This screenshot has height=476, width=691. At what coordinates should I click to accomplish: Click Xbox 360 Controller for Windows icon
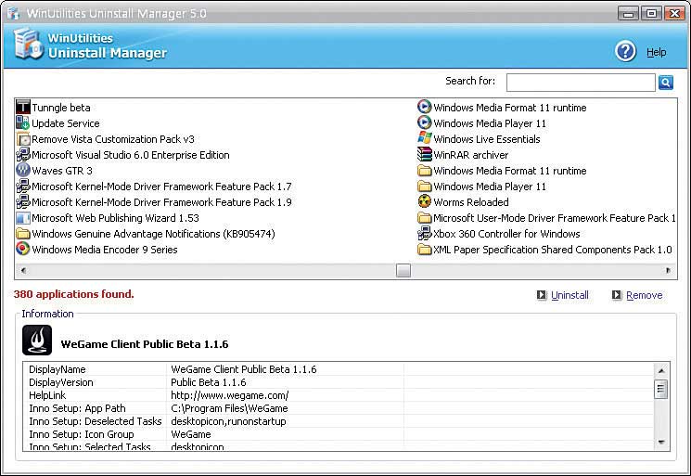pyautogui.click(x=425, y=234)
